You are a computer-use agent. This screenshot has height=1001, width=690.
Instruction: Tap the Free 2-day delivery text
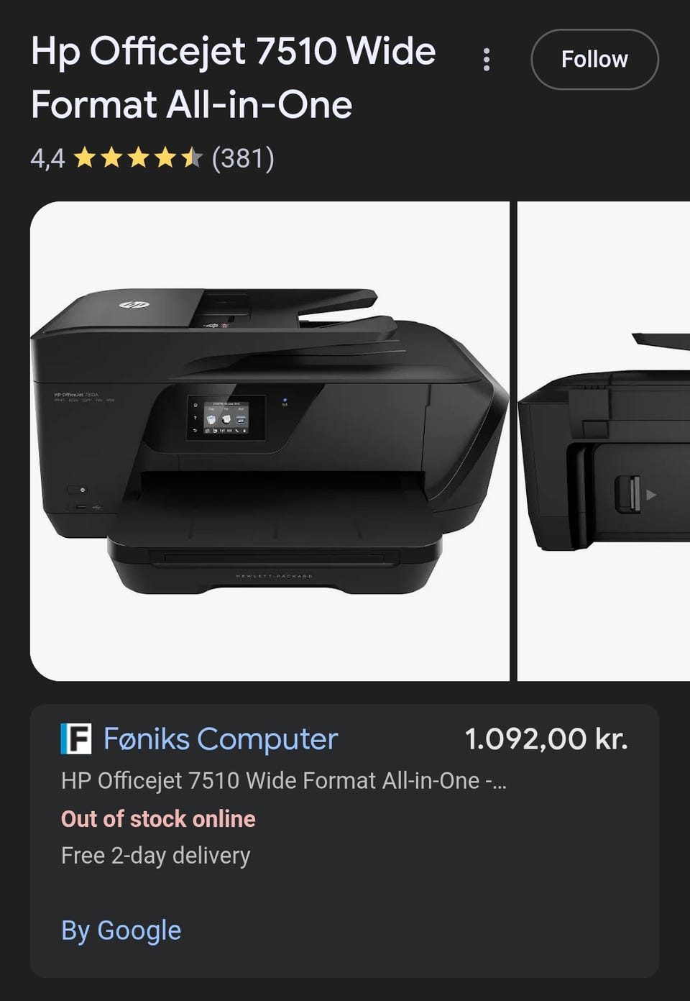(156, 856)
